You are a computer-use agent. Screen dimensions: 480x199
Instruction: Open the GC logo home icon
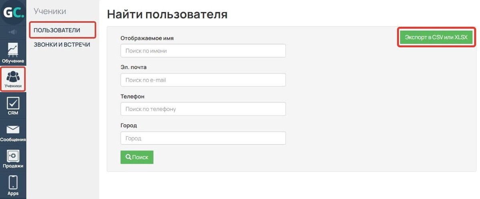(x=13, y=13)
